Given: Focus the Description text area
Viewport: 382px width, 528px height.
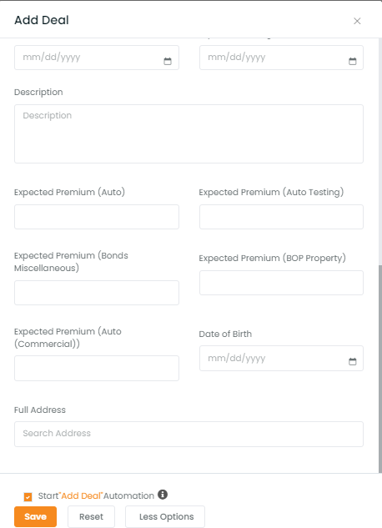Looking at the screenshot, I should (188, 134).
